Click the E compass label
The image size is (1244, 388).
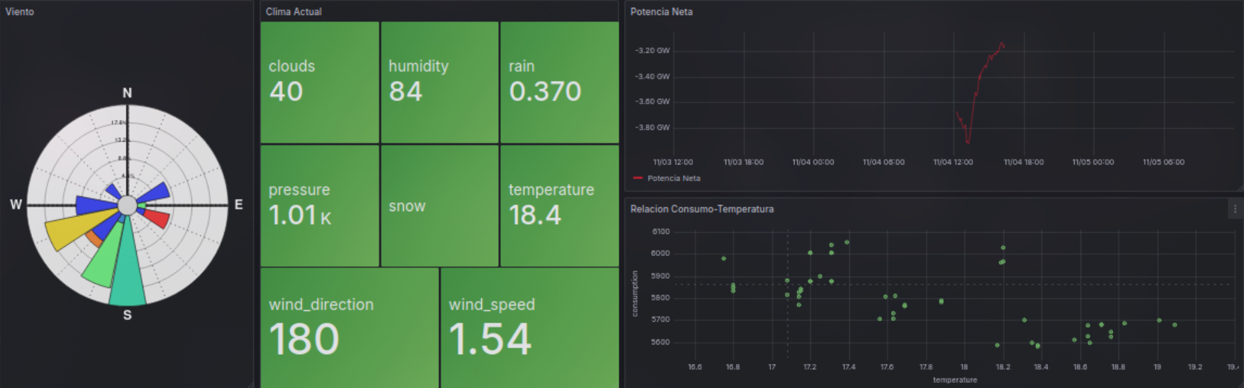pos(238,205)
